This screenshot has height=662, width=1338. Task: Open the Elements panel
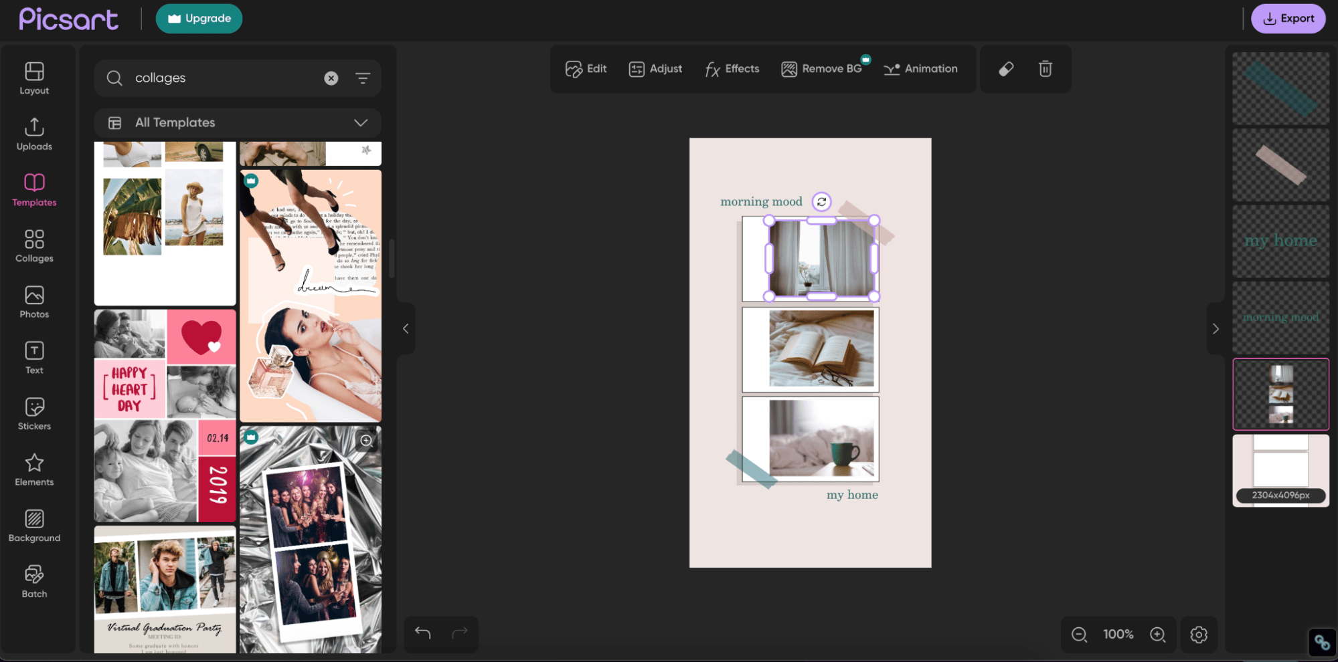tap(34, 470)
